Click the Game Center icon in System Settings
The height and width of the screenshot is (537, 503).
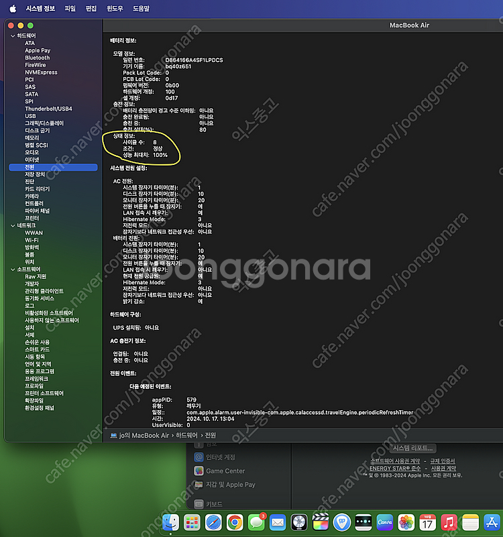199,471
